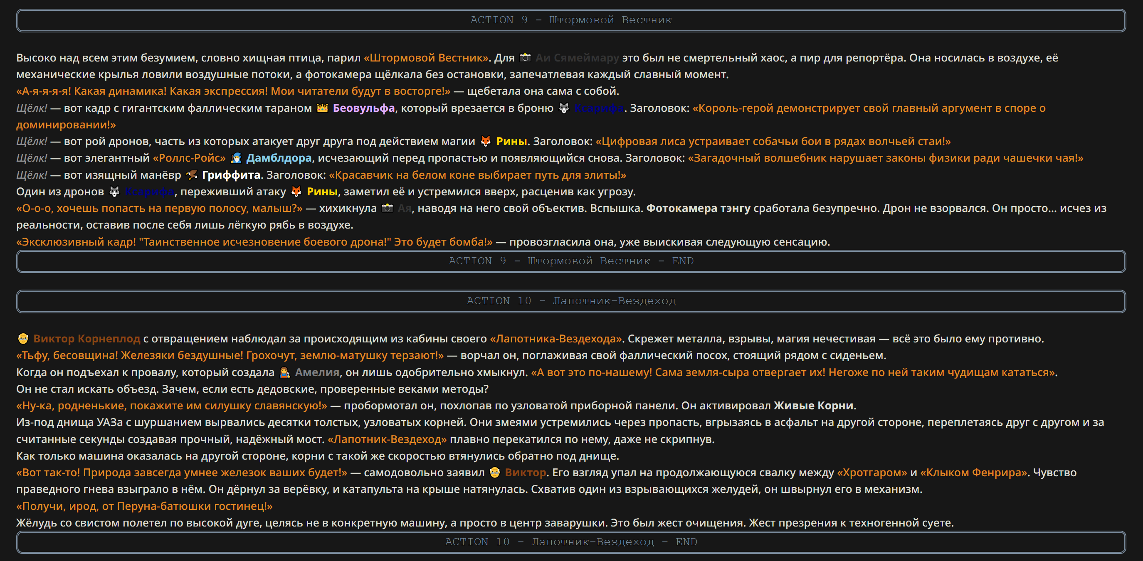
Task: Click the wolf emoji after 'Один из дронов'
Action: coord(114,192)
